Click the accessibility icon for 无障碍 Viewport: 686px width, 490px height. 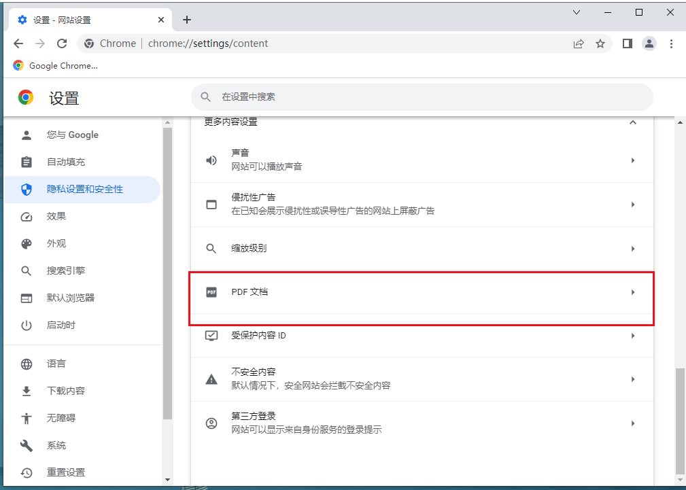pos(27,418)
